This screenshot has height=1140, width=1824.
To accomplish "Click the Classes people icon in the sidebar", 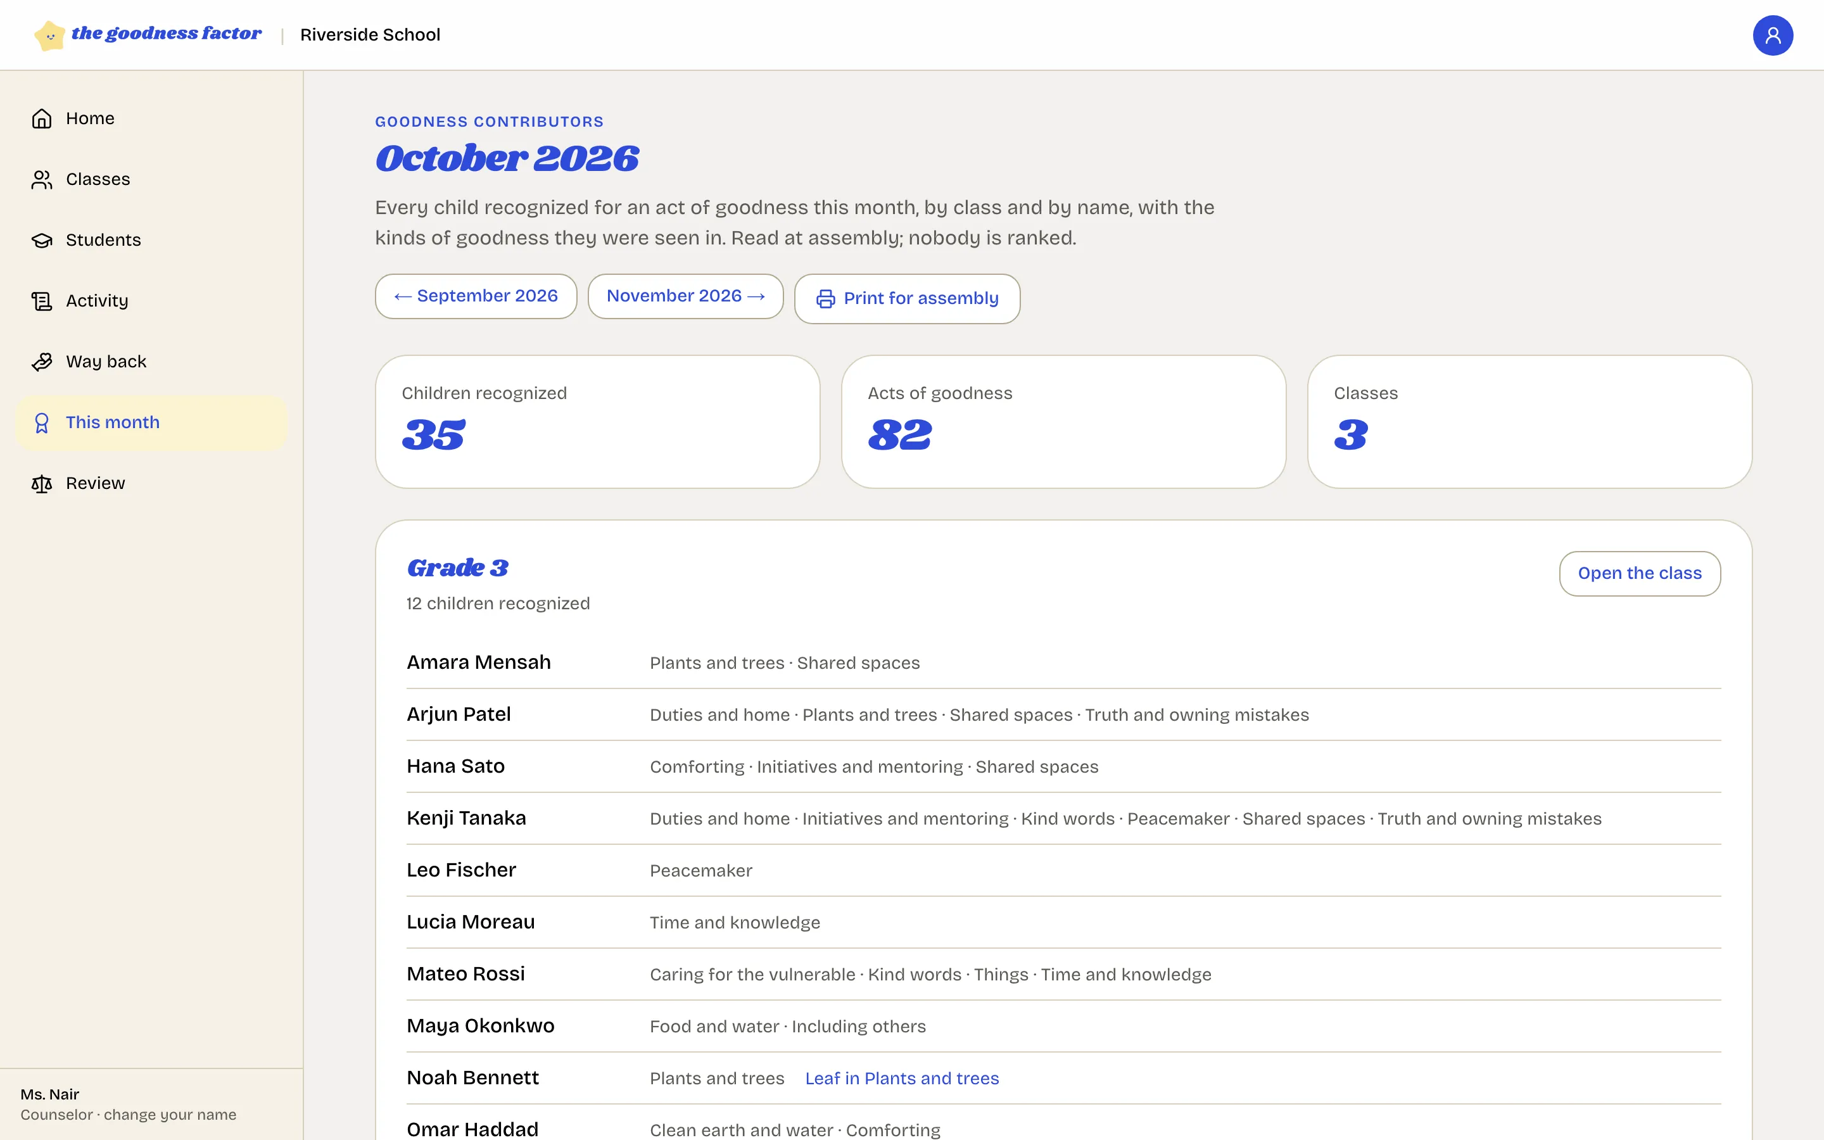I will [x=41, y=179].
